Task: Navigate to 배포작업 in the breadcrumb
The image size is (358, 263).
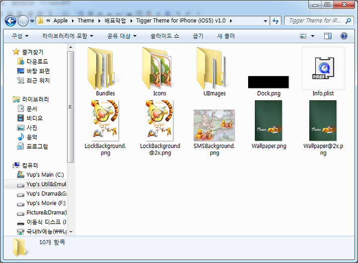Action: (115, 21)
